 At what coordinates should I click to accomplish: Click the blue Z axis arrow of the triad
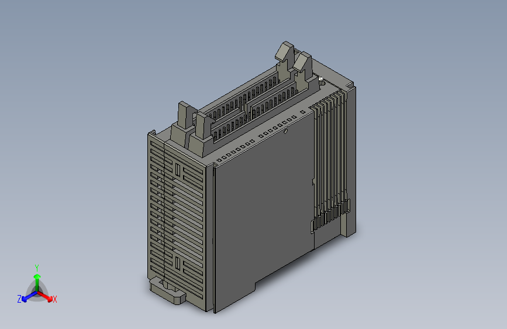(x=29, y=297)
